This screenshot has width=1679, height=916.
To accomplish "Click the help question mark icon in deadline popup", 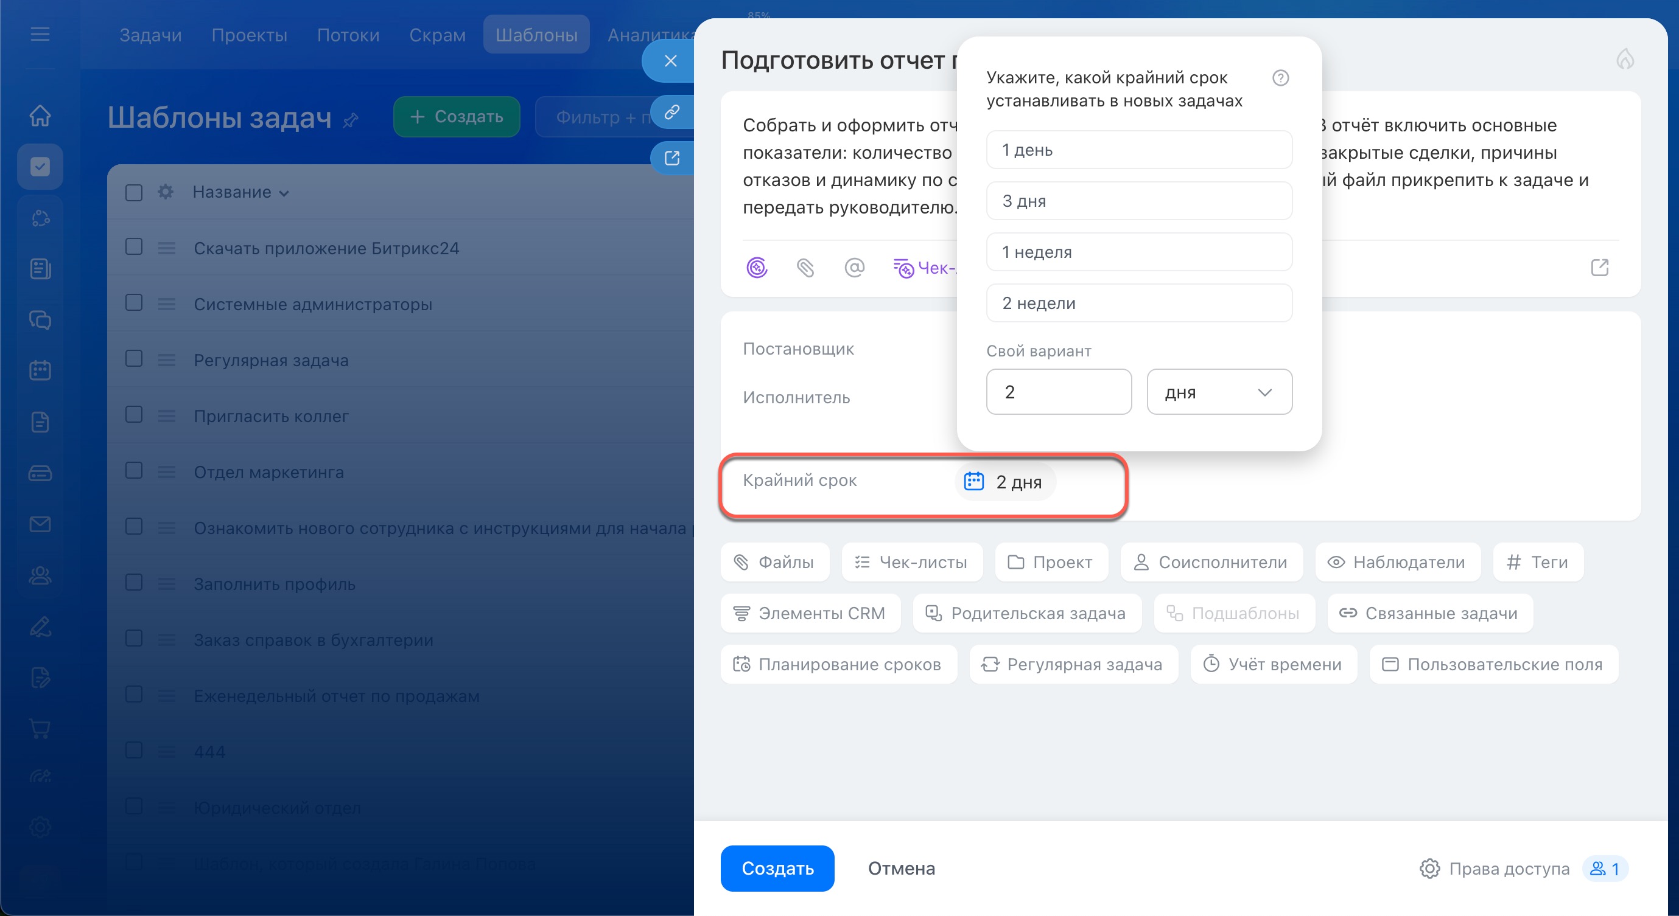I will tap(1280, 78).
